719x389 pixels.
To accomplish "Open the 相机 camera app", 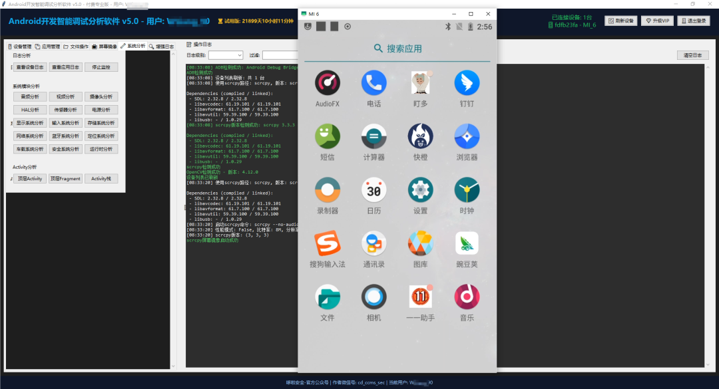I will [x=373, y=297].
